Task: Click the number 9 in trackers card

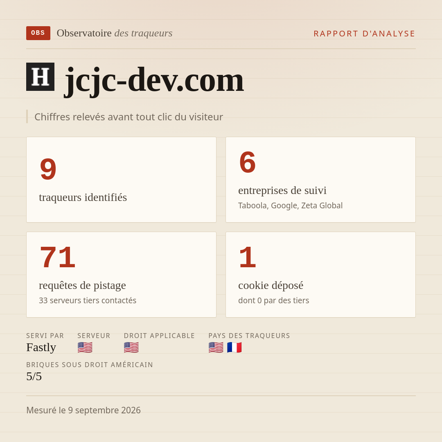Action: (x=48, y=169)
